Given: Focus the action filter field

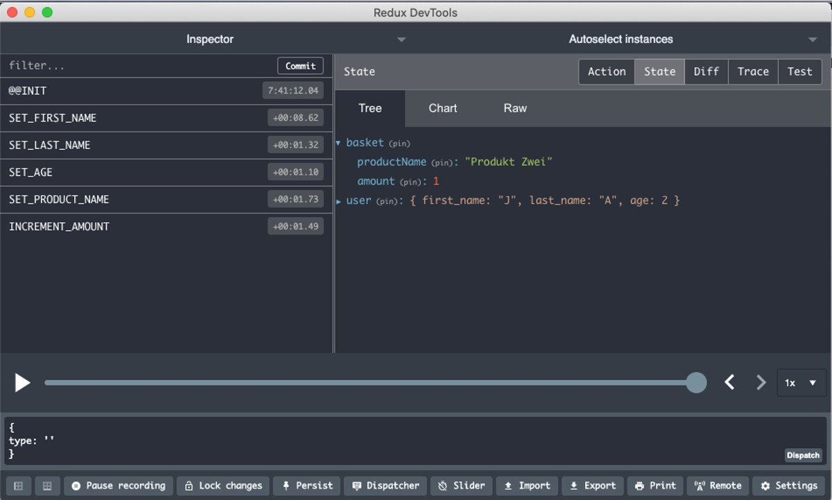Looking at the screenshot, I should (139, 66).
